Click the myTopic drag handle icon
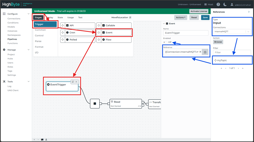This screenshot has width=254, height=142. click(x=215, y=60)
